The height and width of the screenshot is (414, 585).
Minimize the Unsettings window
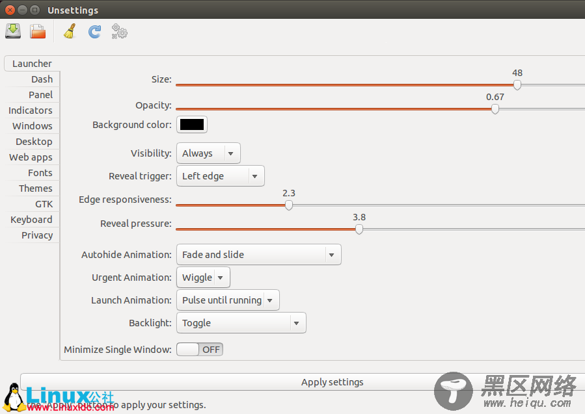(x=22, y=10)
